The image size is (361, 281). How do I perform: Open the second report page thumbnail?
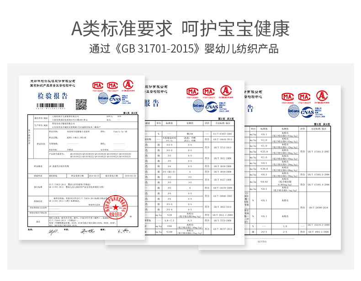click(195, 163)
